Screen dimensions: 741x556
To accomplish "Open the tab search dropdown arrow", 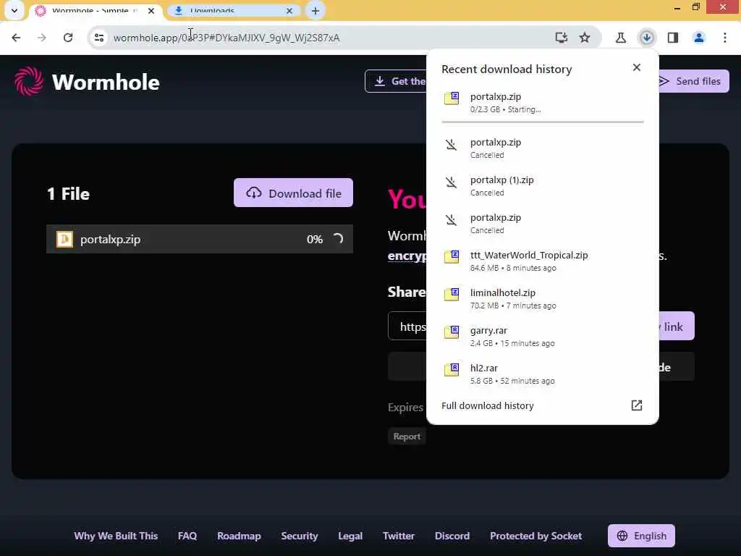I will tap(14, 10).
